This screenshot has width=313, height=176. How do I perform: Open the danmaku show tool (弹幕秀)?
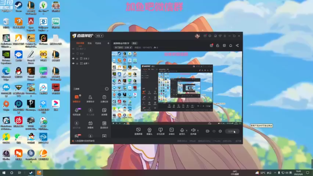tap(90, 125)
